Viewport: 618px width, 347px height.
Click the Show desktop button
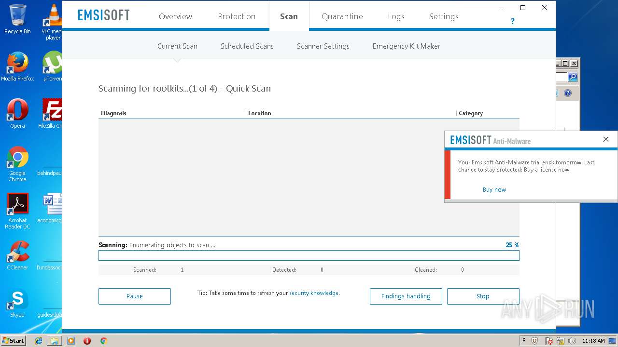[x=612, y=341]
